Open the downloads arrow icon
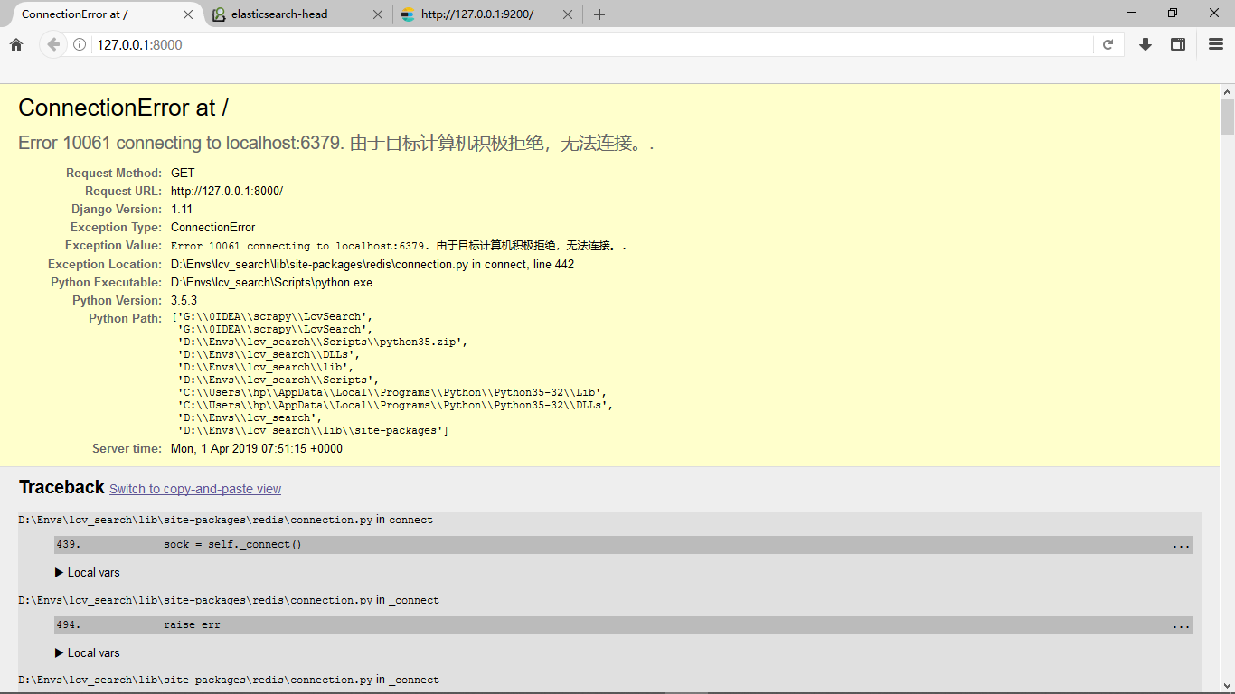Viewport: 1235px width, 694px height. coord(1145,44)
